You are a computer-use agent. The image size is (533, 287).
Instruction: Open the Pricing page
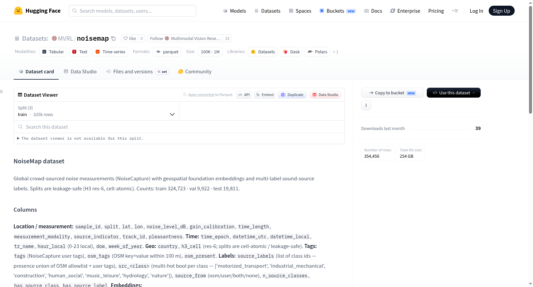coord(436,11)
